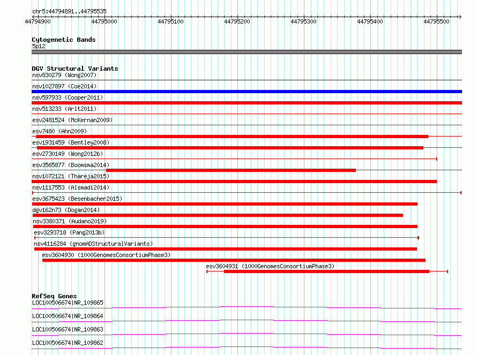477x355 pixels.
Task: Select transcript LOC100506674|NR_109863
Action: click(68, 329)
